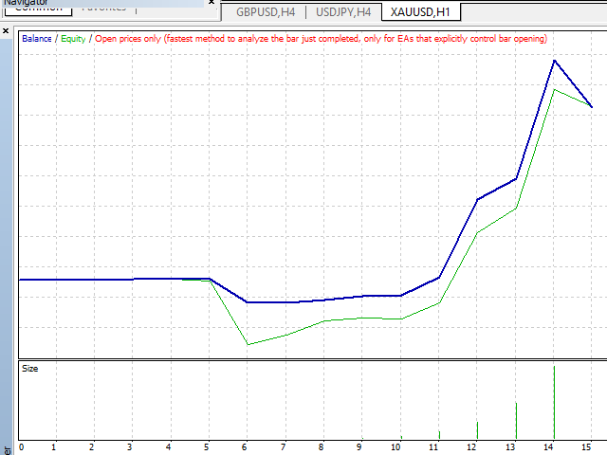Click the Equity legend label
Image resolution: width=607 pixels, height=455 pixels.
pos(73,39)
